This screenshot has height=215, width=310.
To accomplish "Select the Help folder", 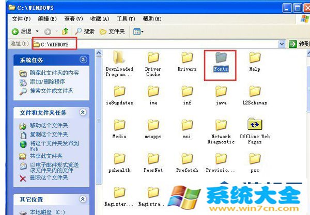I will (255, 61).
